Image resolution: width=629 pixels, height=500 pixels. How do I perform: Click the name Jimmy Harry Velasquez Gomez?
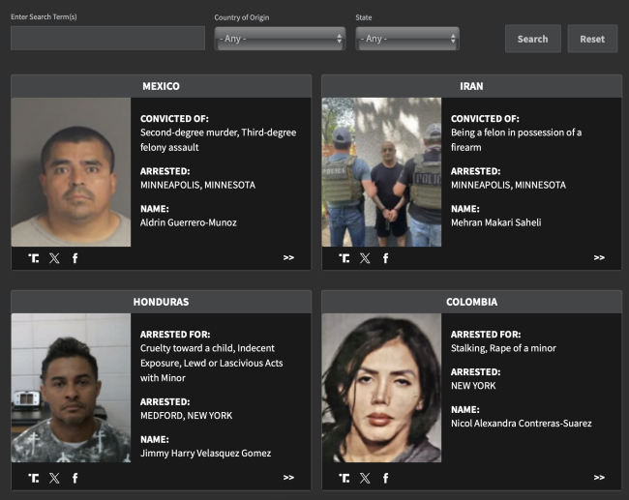point(206,453)
